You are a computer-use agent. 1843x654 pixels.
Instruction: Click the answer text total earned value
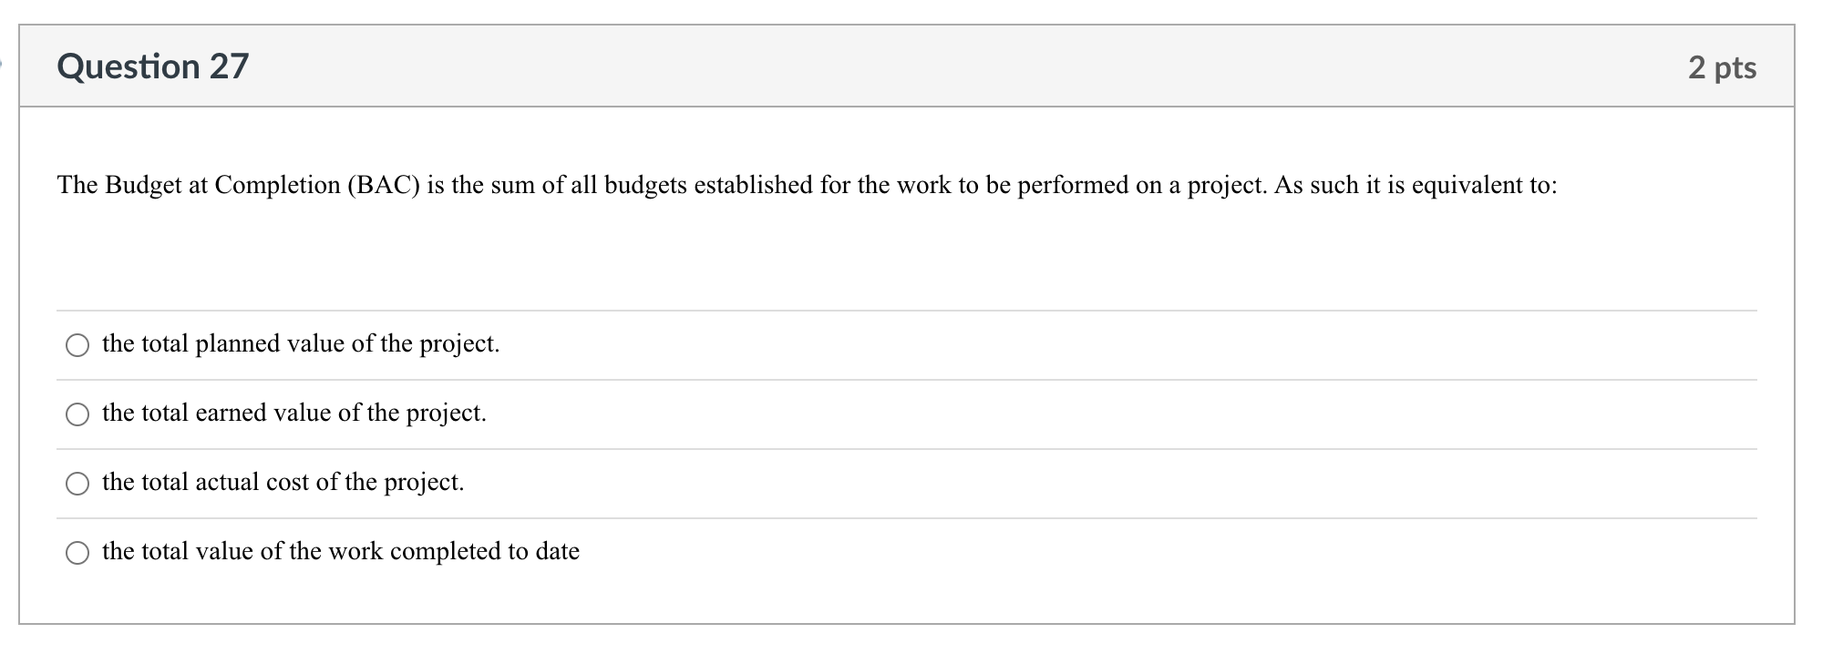pyautogui.click(x=294, y=413)
